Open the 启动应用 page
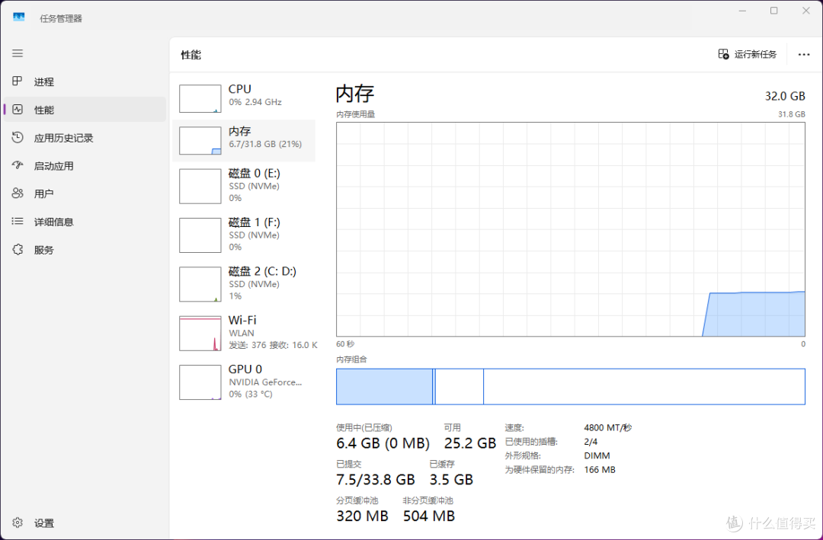Screen dimensions: 823x540 (53, 166)
